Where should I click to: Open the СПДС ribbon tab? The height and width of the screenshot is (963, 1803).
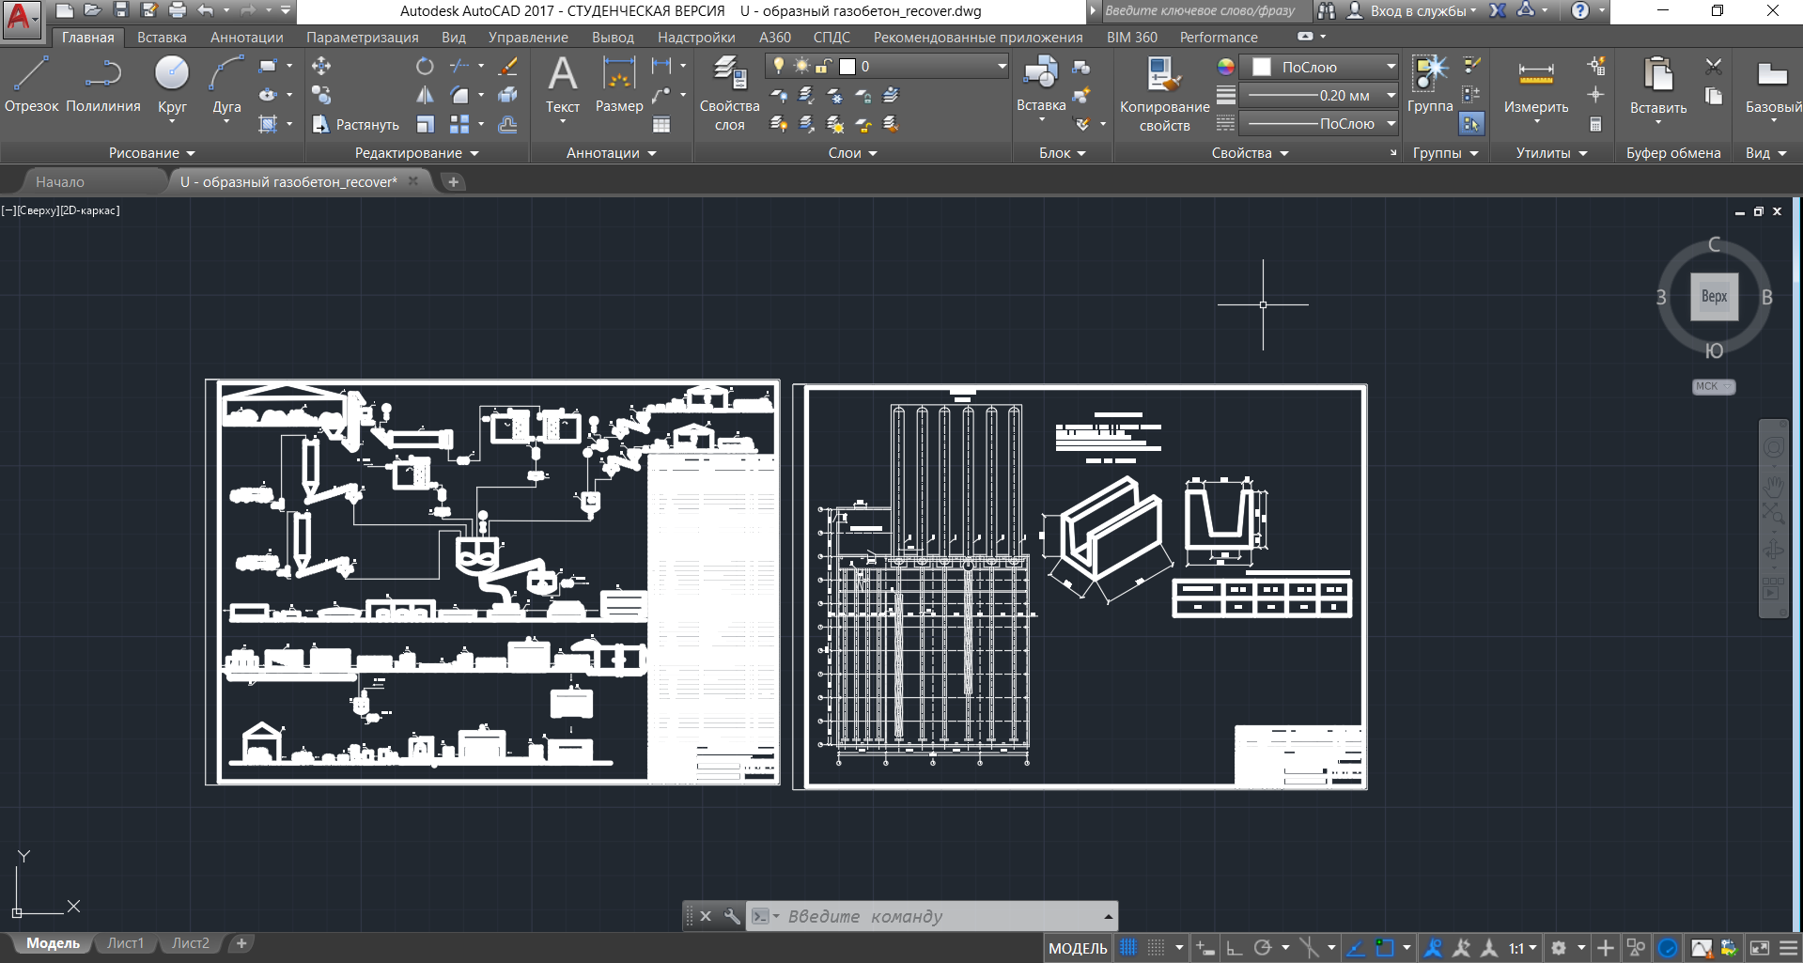[832, 38]
